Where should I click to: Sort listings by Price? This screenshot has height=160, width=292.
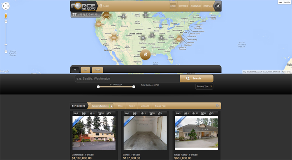point(121,106)
